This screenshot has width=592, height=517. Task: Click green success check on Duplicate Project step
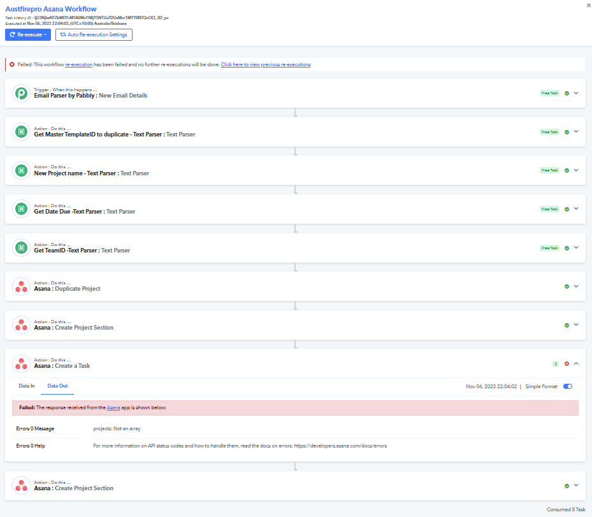(567, 287)
